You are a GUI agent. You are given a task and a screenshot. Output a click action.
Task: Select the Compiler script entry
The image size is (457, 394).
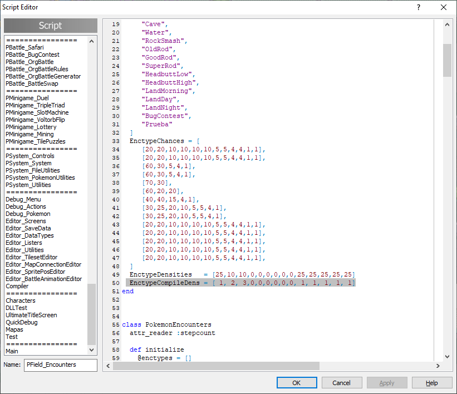point(17,287)
